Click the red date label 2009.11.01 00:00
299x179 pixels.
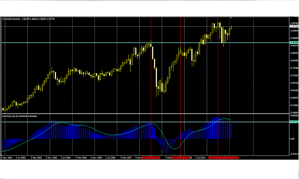180,158
